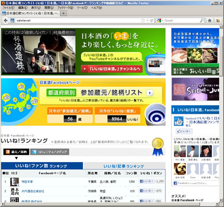Screen dimensions: 224x207
Task: Click the URL field showing sakefan.net
Action: tap(78, 20)
